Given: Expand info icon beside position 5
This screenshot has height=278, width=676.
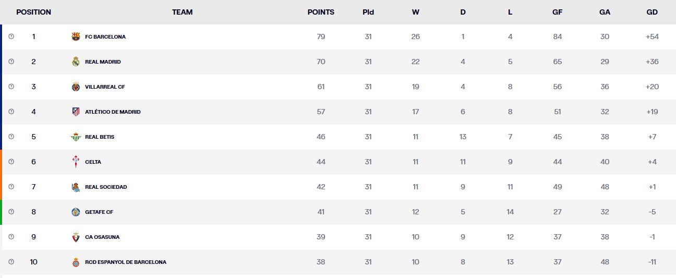Looking at the screenshot, I should tap(11, 137).
